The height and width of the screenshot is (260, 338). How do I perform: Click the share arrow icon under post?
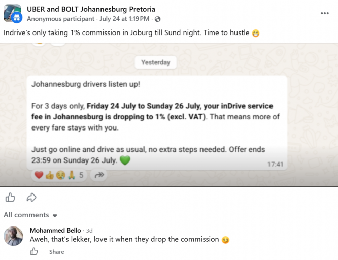pyautogui.click(x=31, y=197)
